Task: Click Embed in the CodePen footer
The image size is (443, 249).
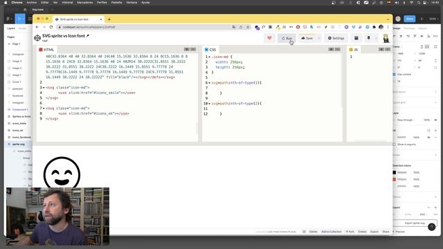Action: (x=362, y=232)
